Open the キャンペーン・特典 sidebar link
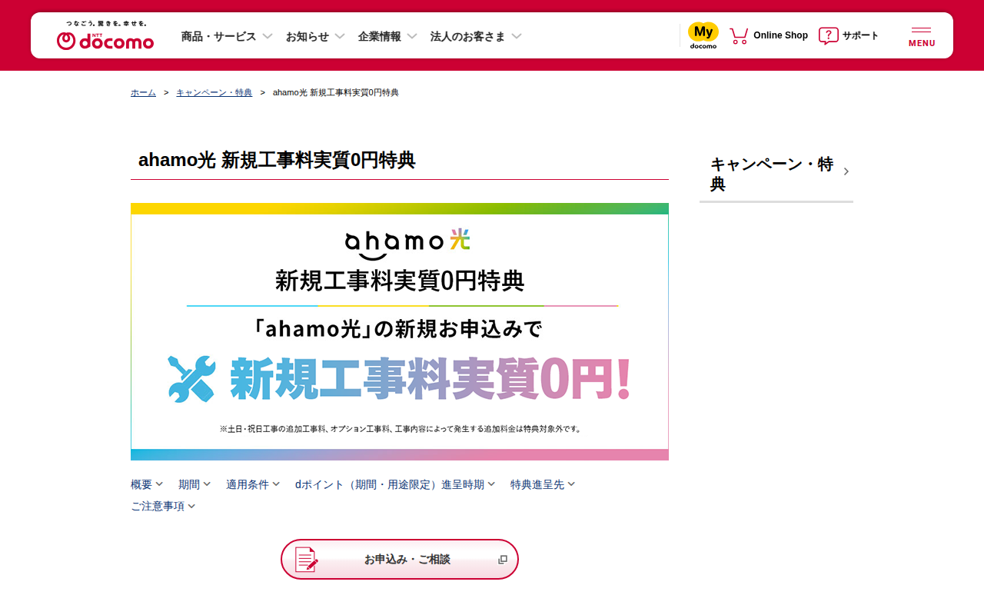The width and height of the screenshot is (984, 615). click(x=776, y=174)
